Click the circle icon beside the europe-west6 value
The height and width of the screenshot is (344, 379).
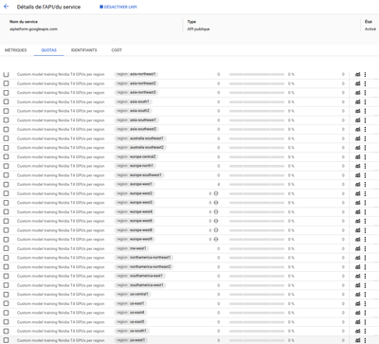click(216, 221)
